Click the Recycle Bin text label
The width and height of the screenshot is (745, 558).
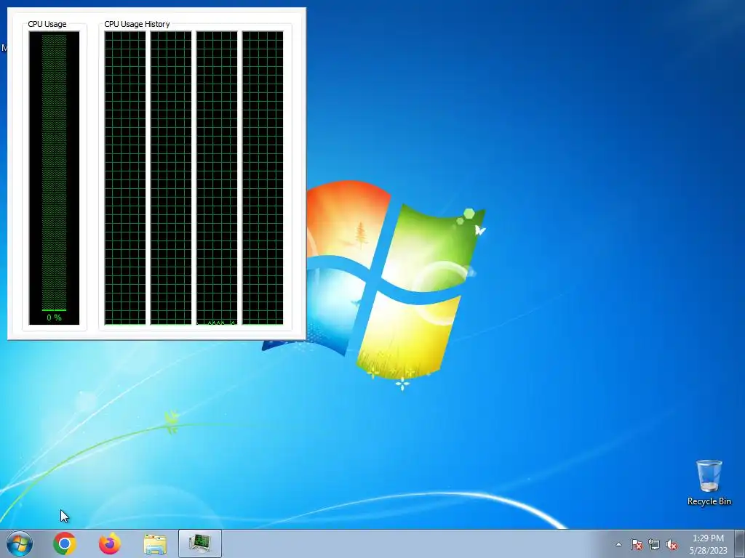pyautogui.click(x=709, y=501)
